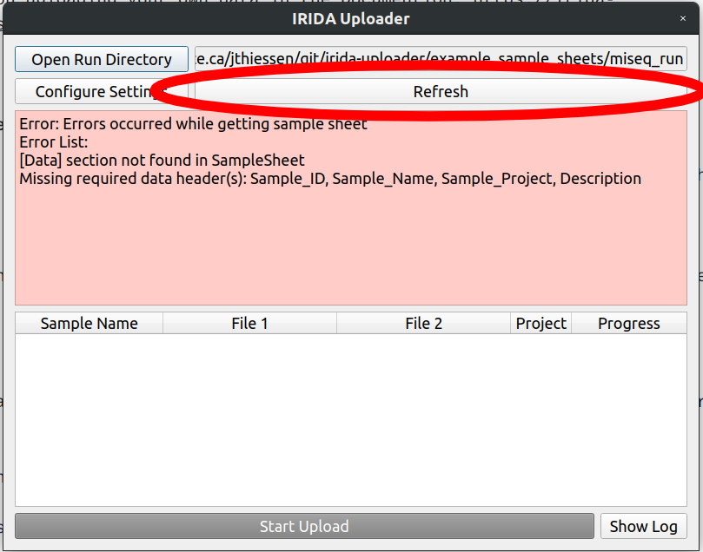Show the log panel

pos(643,526)
